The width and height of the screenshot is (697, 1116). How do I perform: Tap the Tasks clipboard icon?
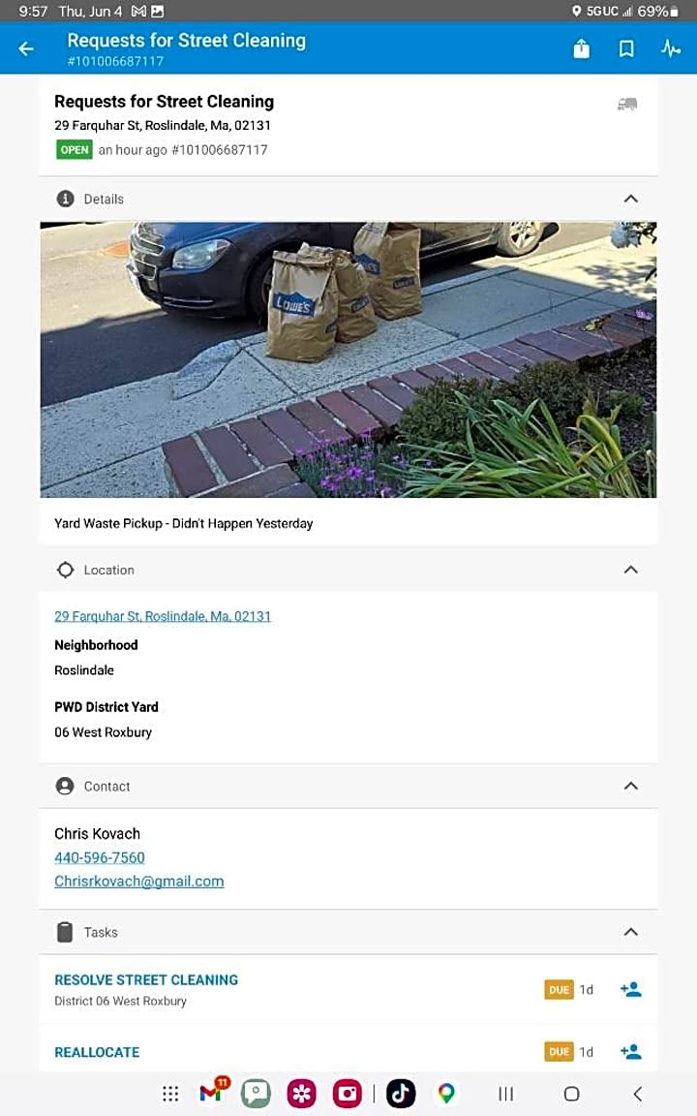pyautogui.click(x=65, y=932)
